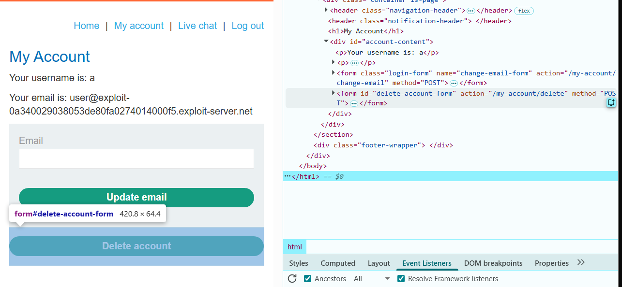The height and width of the screenshot is (287, 622).
Task: Click the 'Your email is' text on page
Action: coord(131,104)
